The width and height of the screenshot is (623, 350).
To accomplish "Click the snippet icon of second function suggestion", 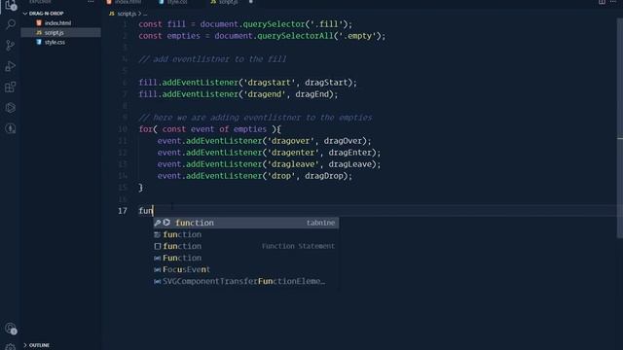I will (158, 234).
